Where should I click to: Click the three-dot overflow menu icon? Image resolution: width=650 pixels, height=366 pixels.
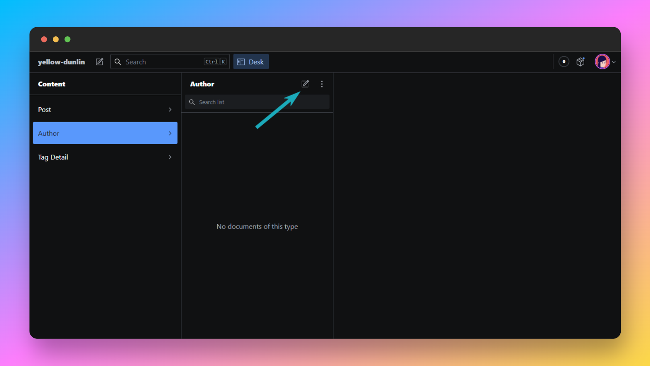[322, 84]
